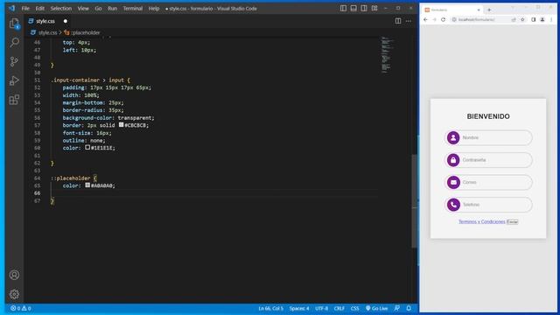Click the Nombre input field in browser
The image size is (560, 315).
coord(488,137)
